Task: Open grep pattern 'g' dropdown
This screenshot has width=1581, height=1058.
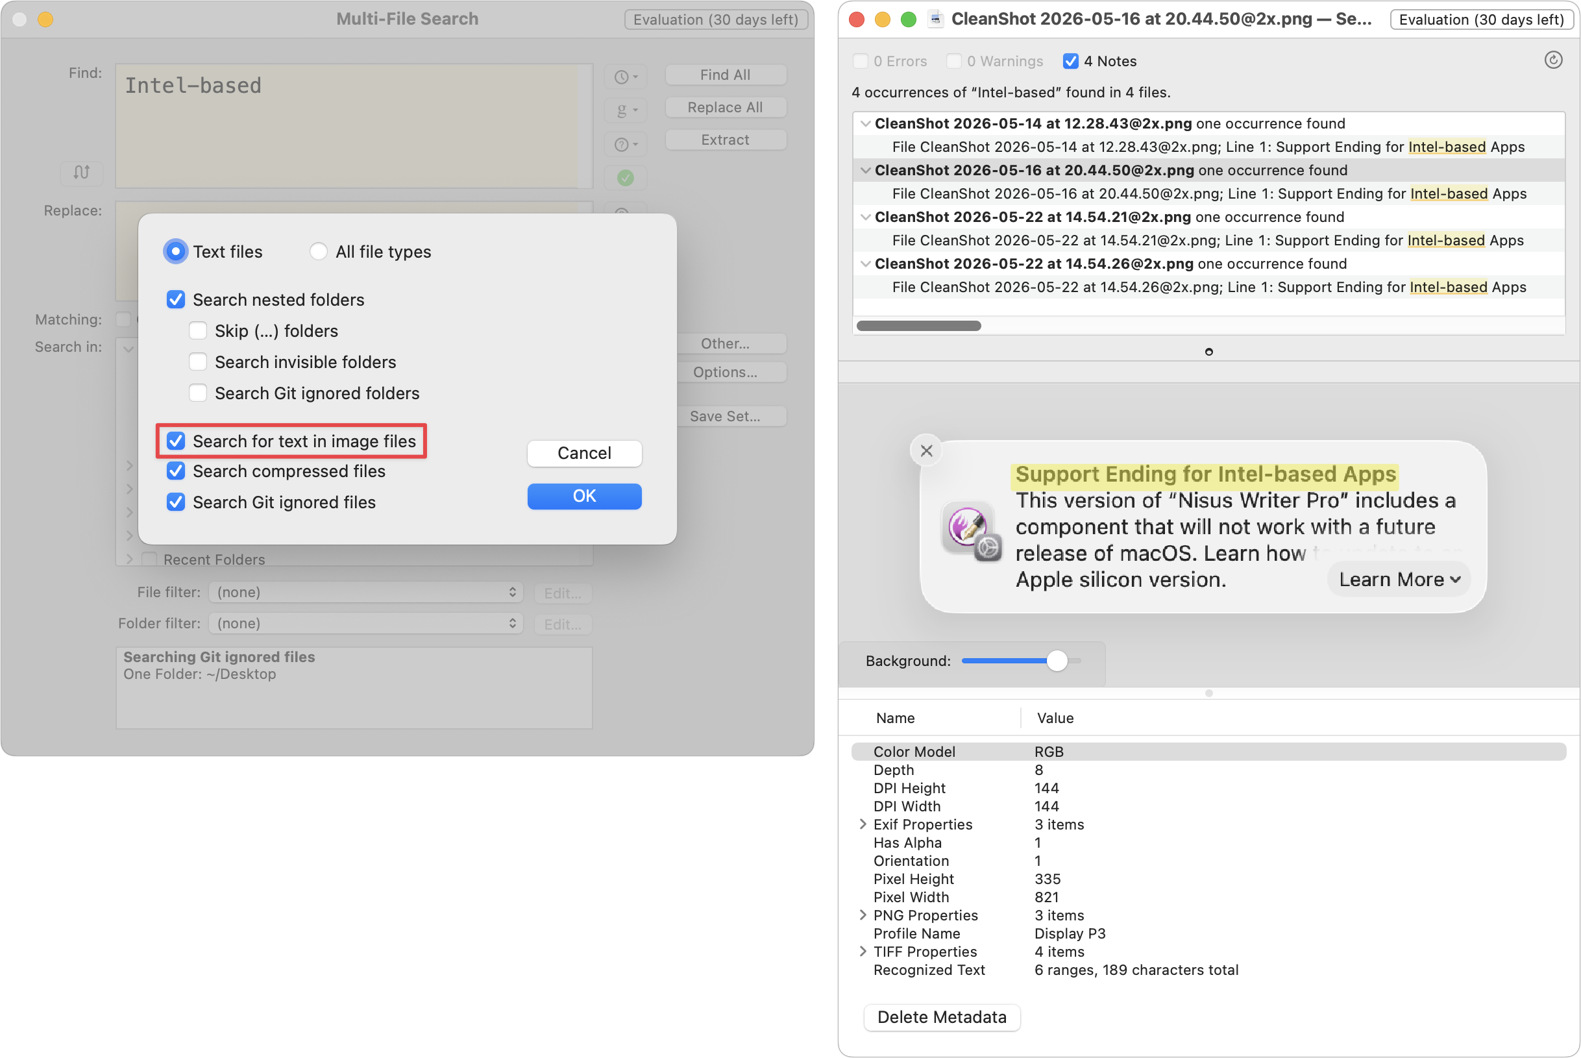Action: [625, 109]
